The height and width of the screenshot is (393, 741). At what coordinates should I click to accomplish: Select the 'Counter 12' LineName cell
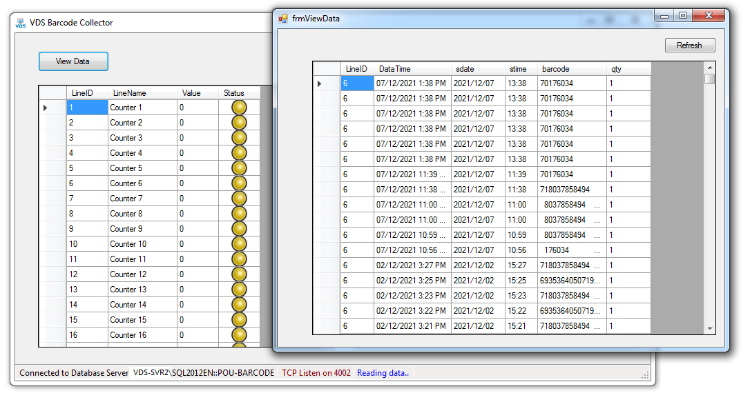coord(143,274)
